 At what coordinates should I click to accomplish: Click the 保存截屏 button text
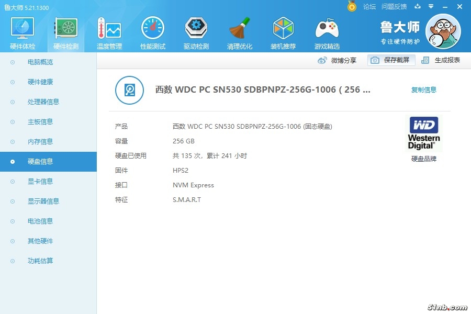tap(397, 60)
